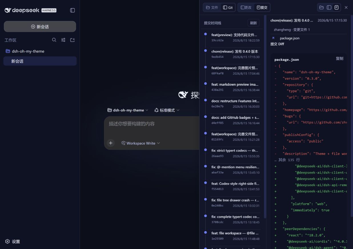Click folder layout icon in panel header

pyautogui.click(x=321, y=7)
